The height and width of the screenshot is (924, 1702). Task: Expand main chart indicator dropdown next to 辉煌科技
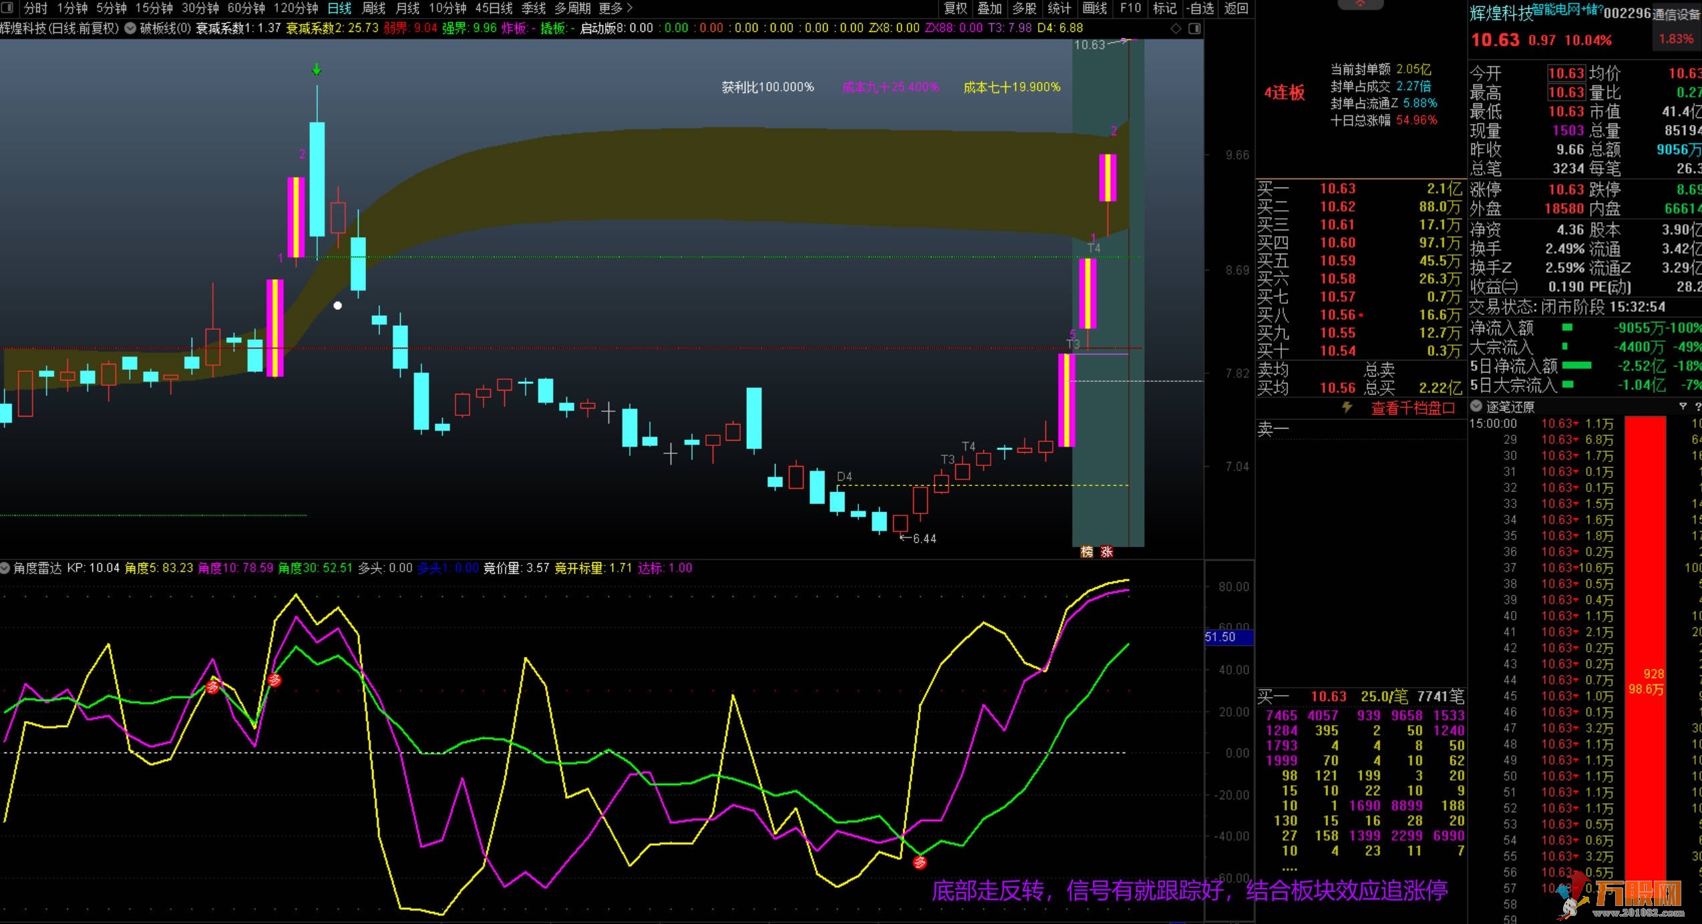pyautogui.click(x=130, y=28)
